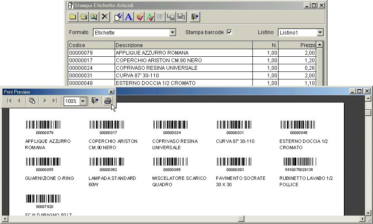Click table cell code 00000017
373x224 pixels.
point(91,60)
